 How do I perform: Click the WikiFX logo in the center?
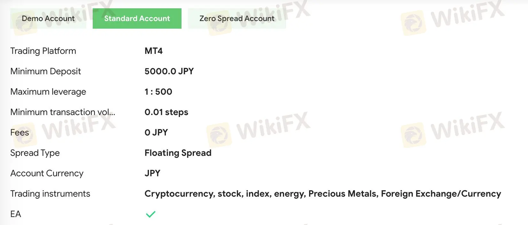click(x=259, y=131)
